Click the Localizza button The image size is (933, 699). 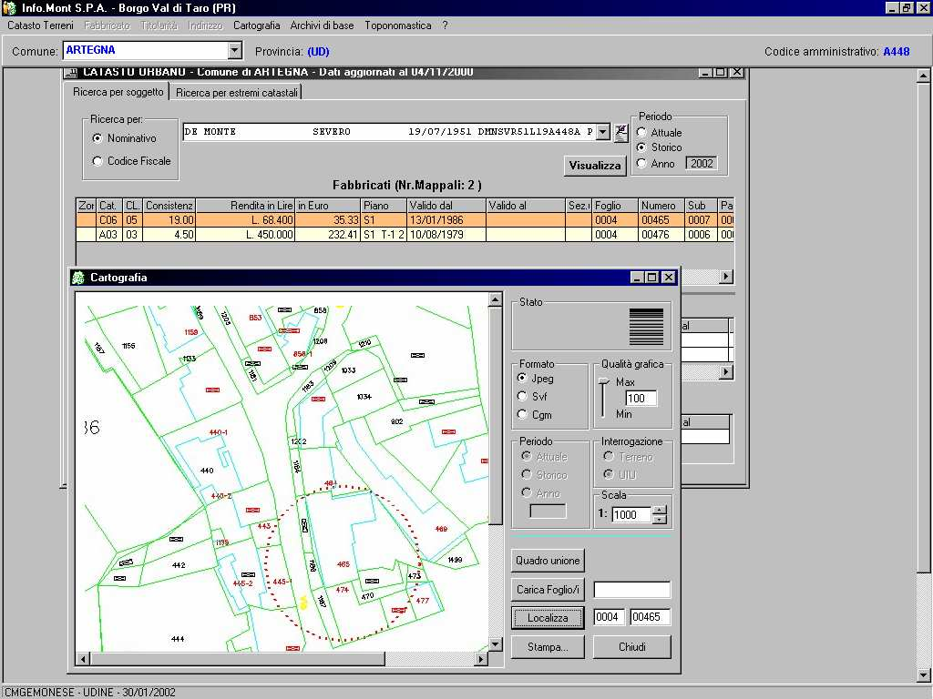(548, 618)
